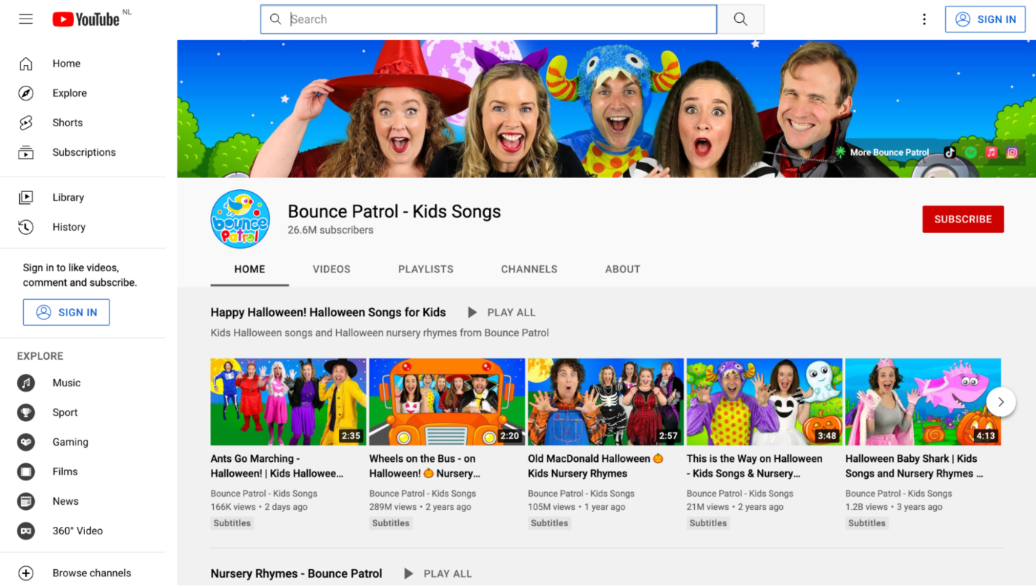Open Shorts from the sidebar

pyautogui.click(x=67, y=122)
